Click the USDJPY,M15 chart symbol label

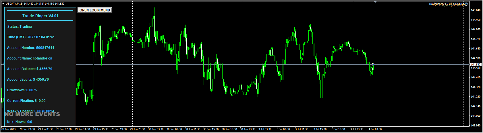[x=14, y=4]
